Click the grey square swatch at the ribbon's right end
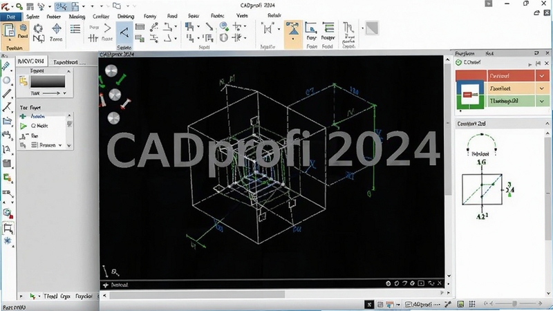The width and height of the screenshot is (553, 311). point(372,28)
